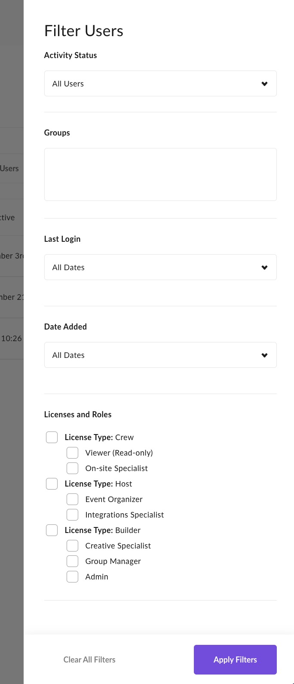Screen dimensions: 294x684
Task: Click the Date Added dropdown chevron
Action: pos(264,355)
